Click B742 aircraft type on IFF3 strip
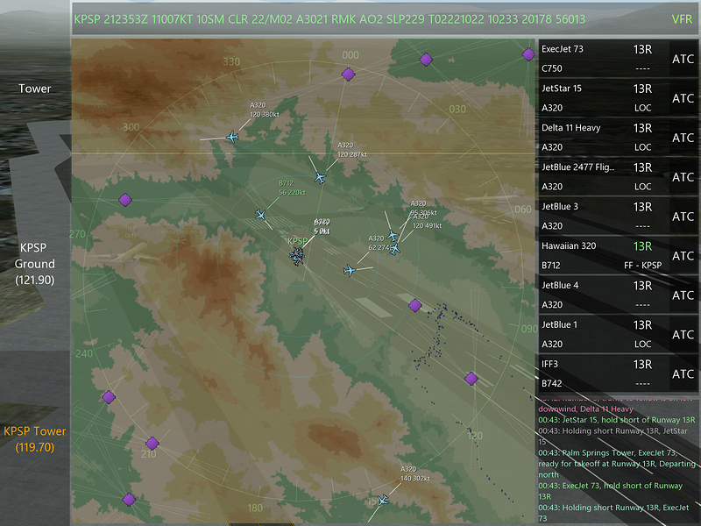The width and height of the screenshot is (701, 526). click(x=552, y=383)
